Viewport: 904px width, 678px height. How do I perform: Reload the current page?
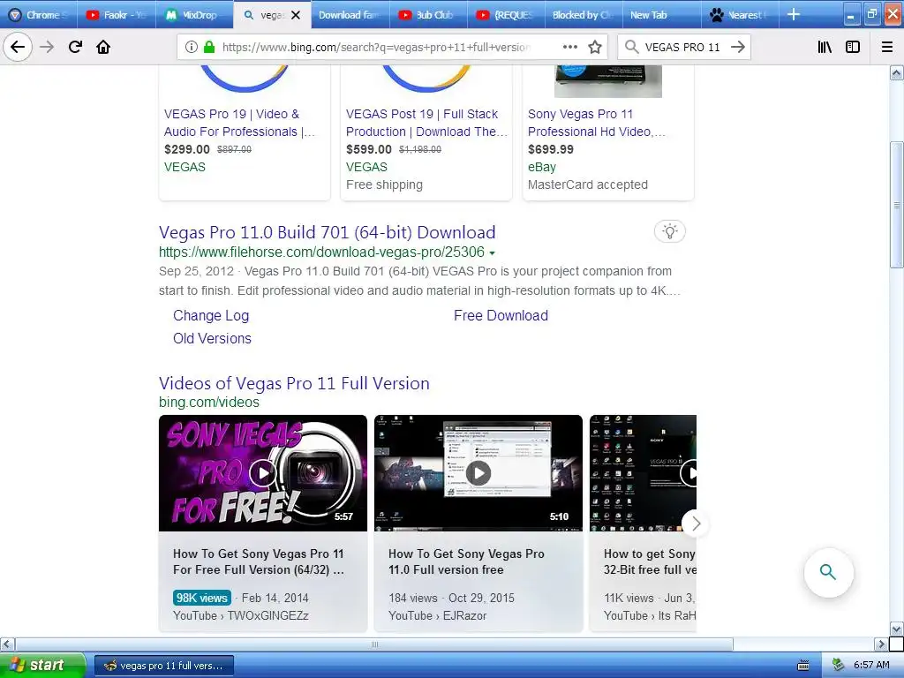point(75,47)
